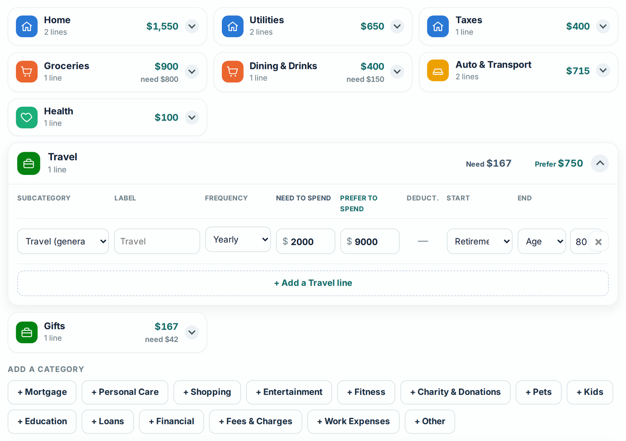
Task: Add the Entertainment category
Action: coord(289,392)
